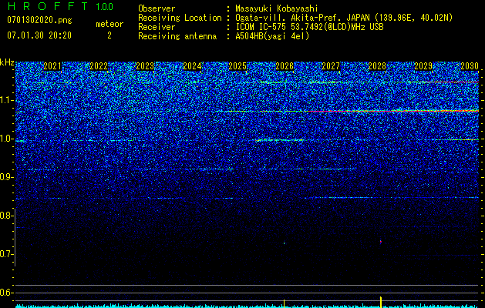485x308 pixels.
Task: Click the 0.7 frequency axis label
Action: [5, 254]
